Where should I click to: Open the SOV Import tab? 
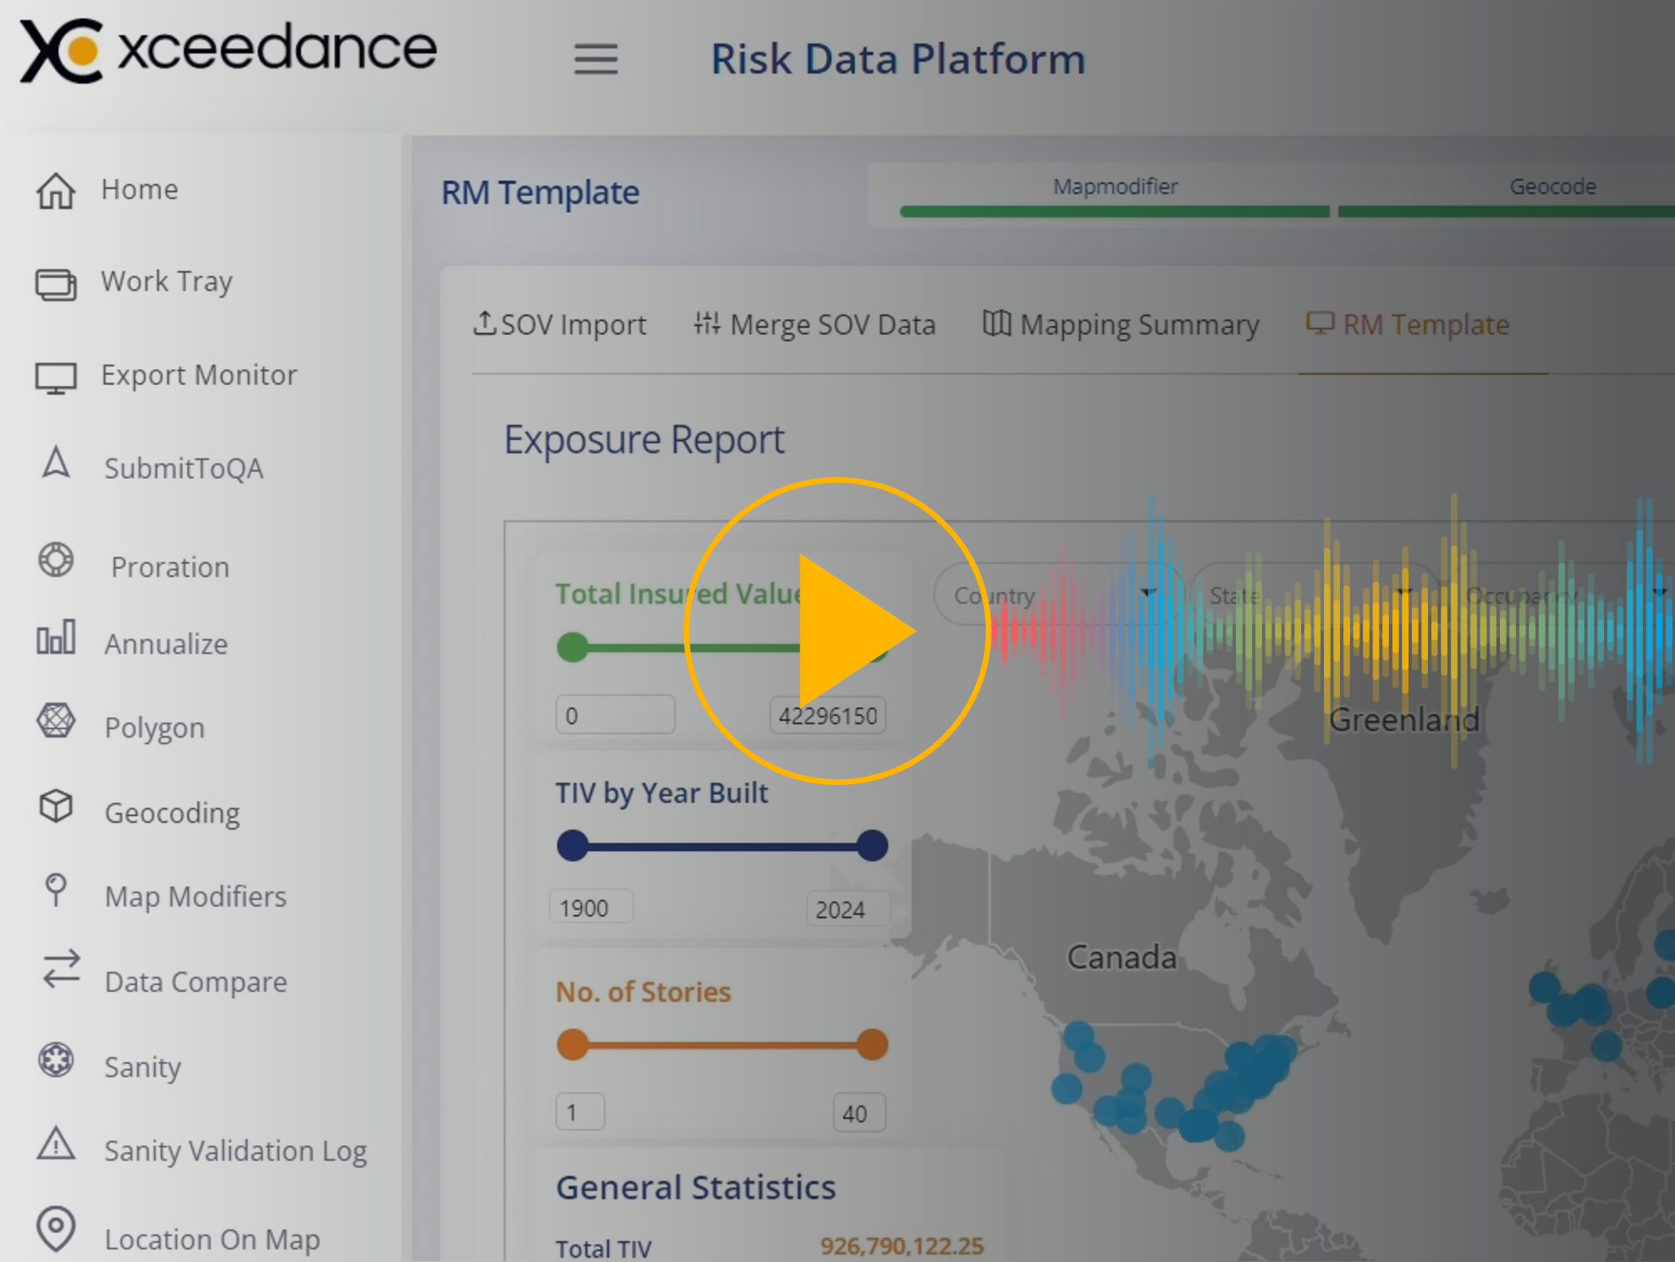(559, 324)
